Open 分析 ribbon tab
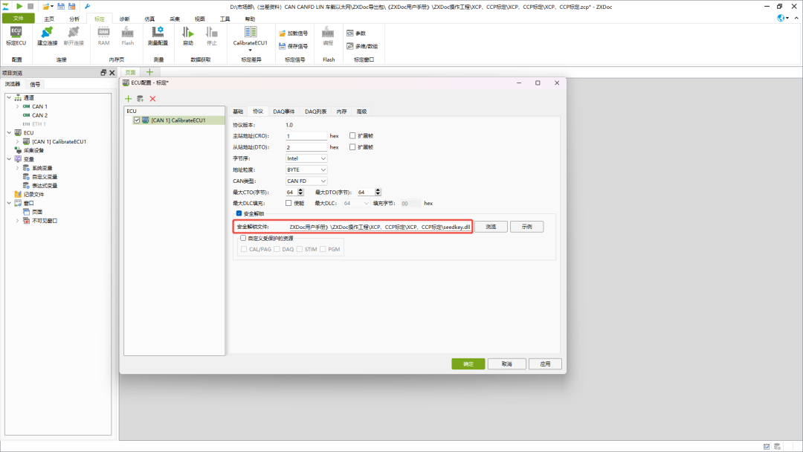The width and height of the screenshot is (803, 452). pos(74,19)
